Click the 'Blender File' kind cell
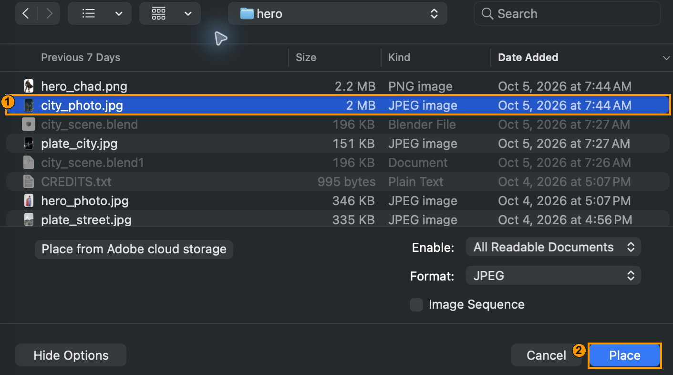This screenshot has width=673, height=375. [x=422, y=125]
